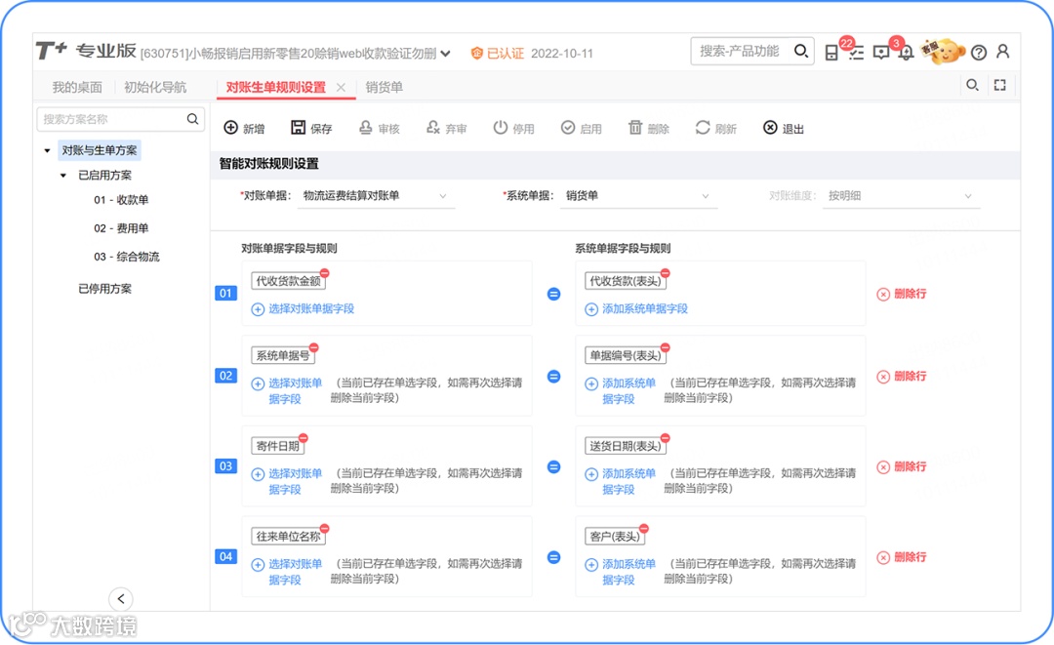Click 添加系统单据字段 link in row 04
This screenshot has width=1054, height=645.
(x=621, y=572)
